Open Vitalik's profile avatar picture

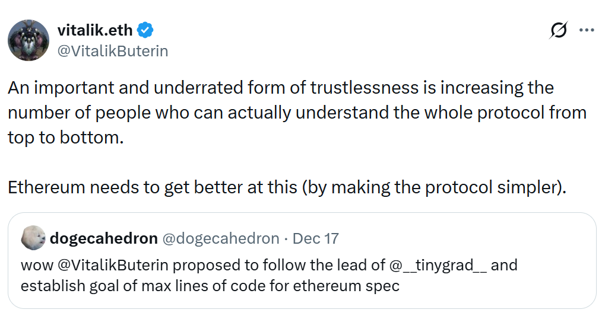tap(28, 40)
